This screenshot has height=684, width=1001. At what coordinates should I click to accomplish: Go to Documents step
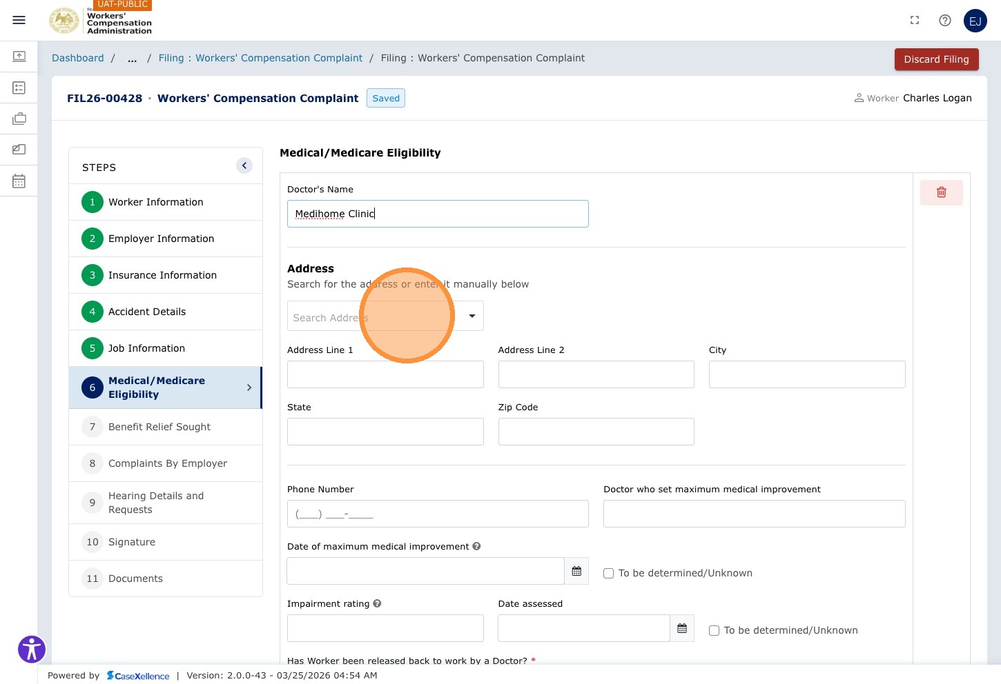tap(166, 579)
